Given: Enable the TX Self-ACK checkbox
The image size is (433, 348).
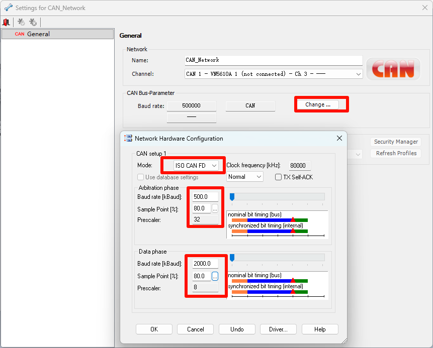Looking at the screenshot, I should click(x=279, y=177).
